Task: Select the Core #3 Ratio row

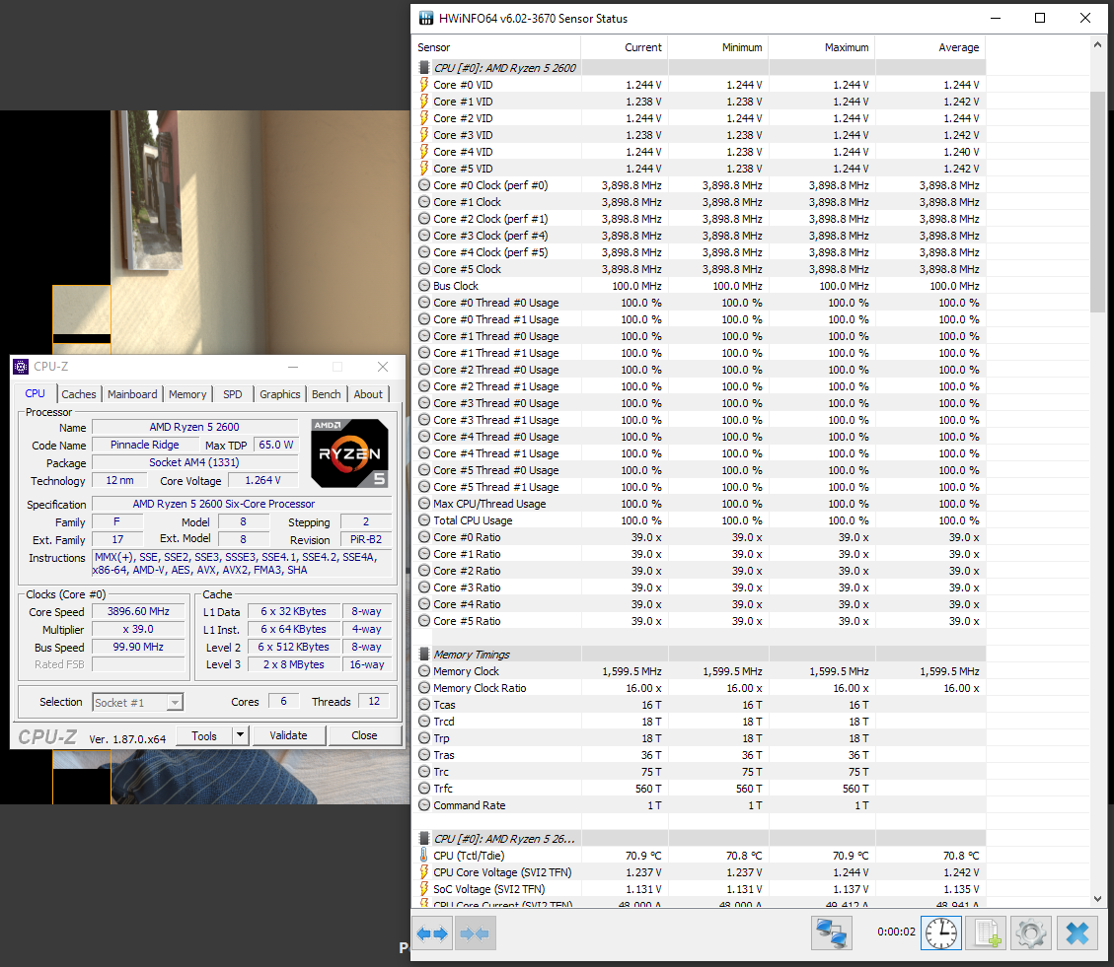Action: pos(700,587)
